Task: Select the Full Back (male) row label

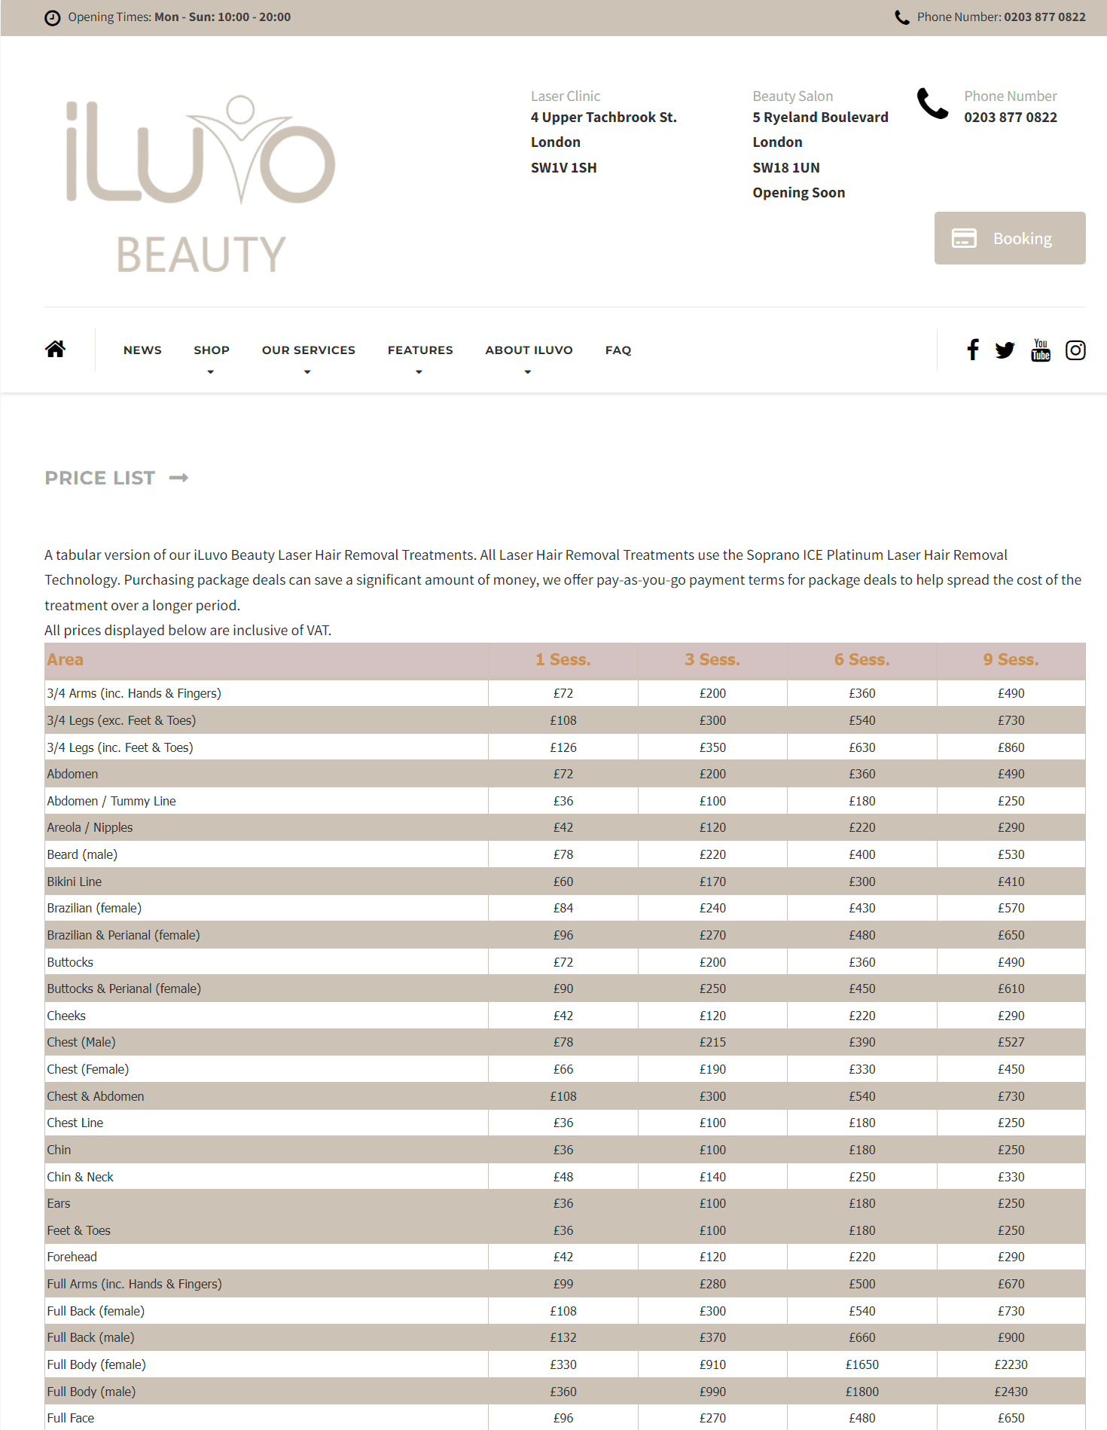Action: coord(90,1337)
